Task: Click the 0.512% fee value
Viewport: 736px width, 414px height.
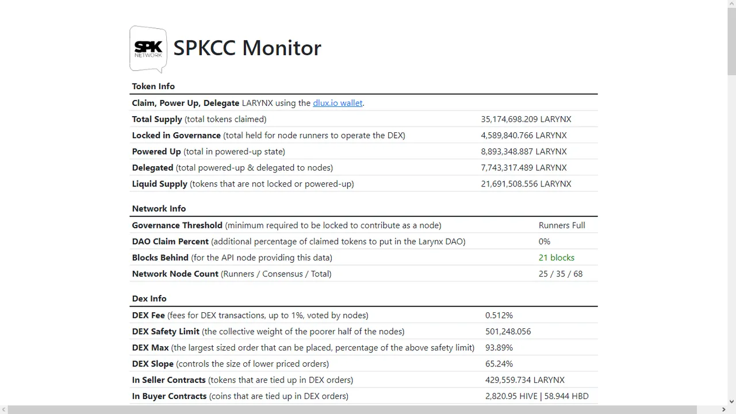Action: point(499,315)
